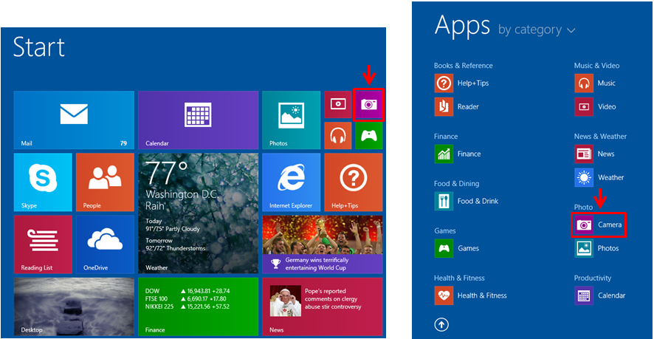
Task: Expand the 'by category' sort dropdown
Action: pyautogui.click(x=537, y=30)
